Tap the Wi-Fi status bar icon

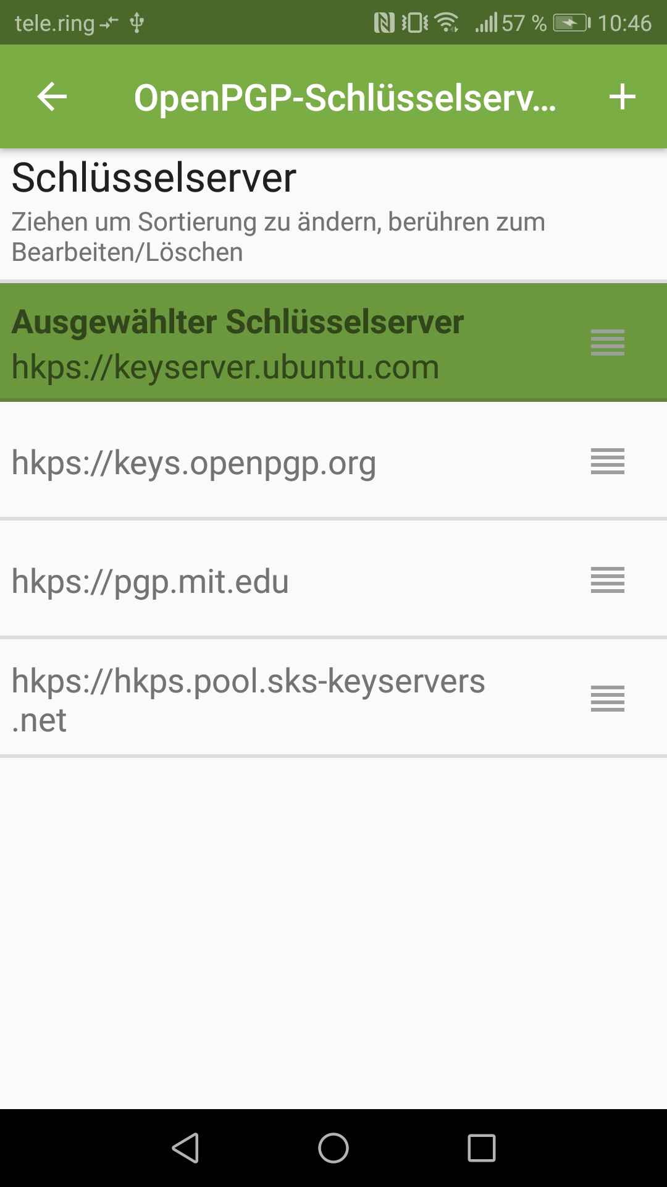(x=447, y=23)
